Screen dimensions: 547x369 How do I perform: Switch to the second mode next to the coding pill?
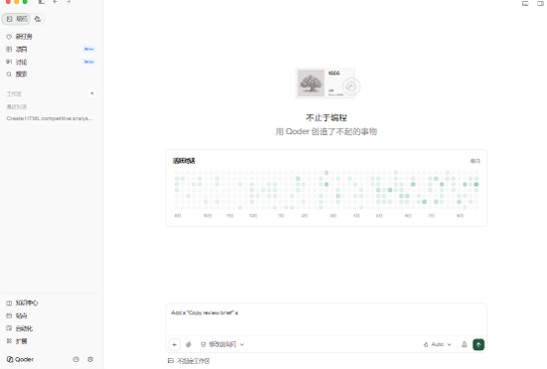(x=38, y=19)
